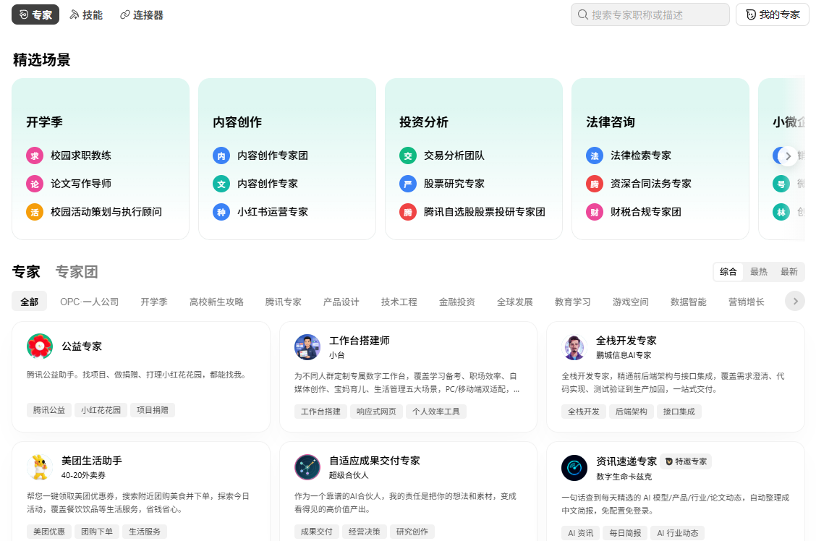Open the 技能 top navigation tab
The image size is (816, 541).
[x=86, y=14]
